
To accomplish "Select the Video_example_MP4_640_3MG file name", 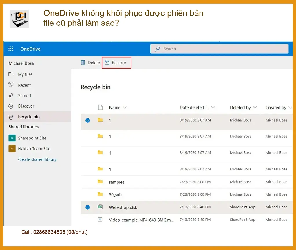I will [141, 220].
